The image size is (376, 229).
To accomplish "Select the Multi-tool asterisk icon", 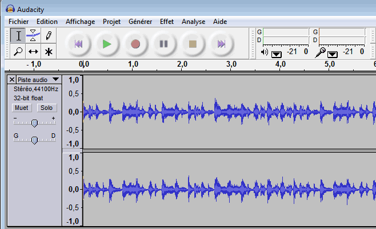I will [49, 52].
